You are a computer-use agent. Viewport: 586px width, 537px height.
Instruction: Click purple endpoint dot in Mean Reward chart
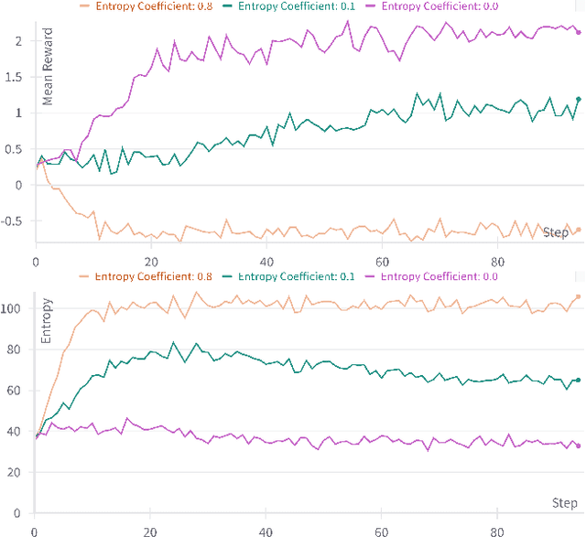point(578,32)
